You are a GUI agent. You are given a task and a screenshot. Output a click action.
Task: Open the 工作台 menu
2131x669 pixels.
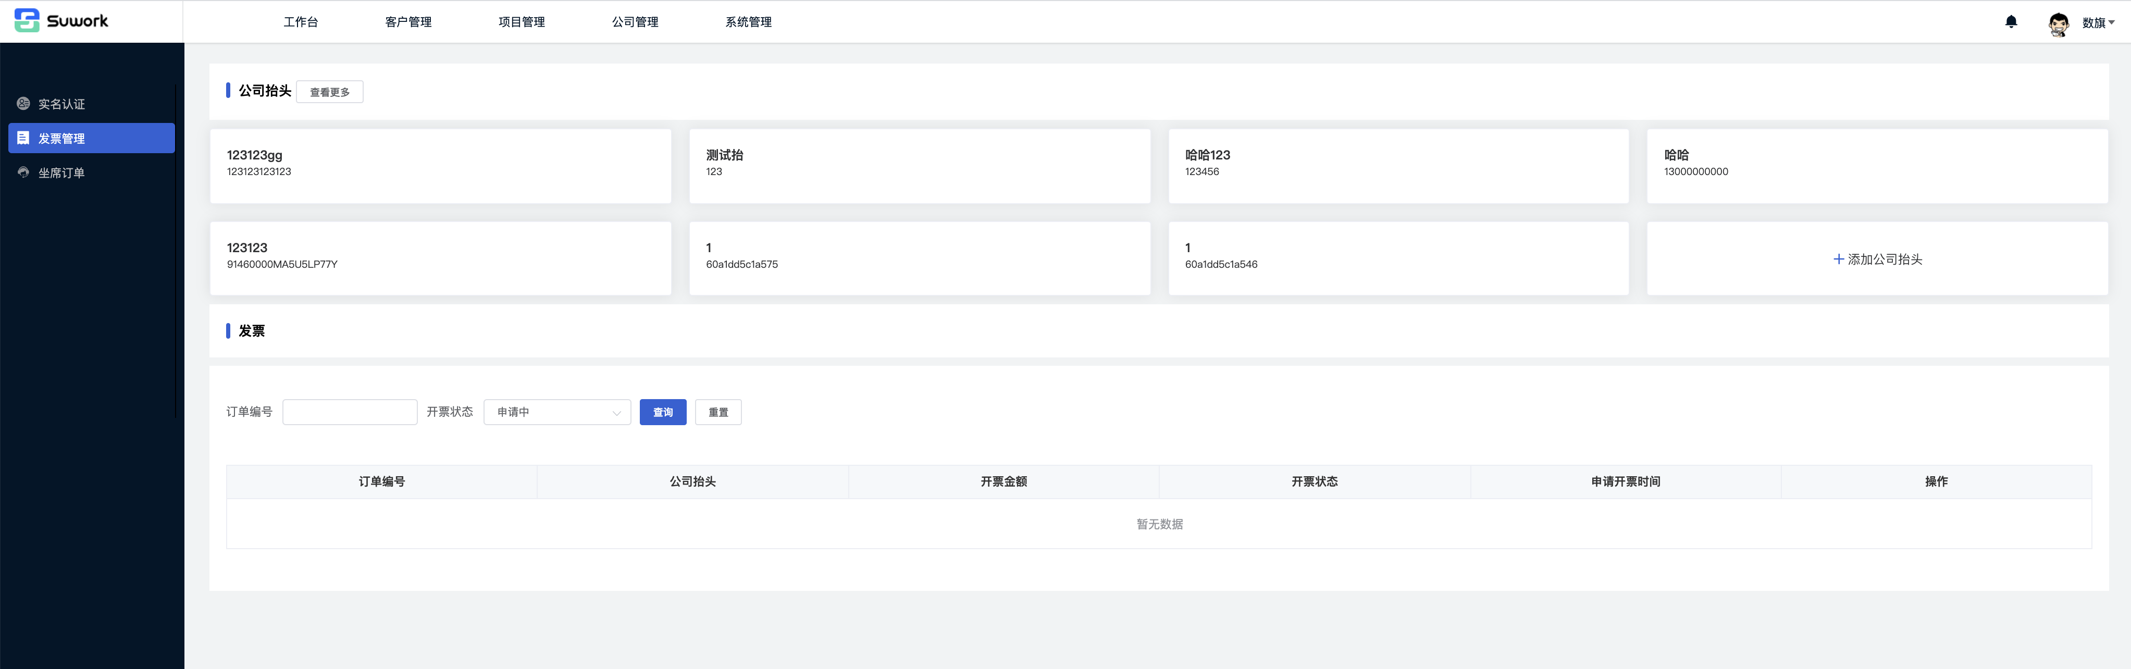point(300,22)
